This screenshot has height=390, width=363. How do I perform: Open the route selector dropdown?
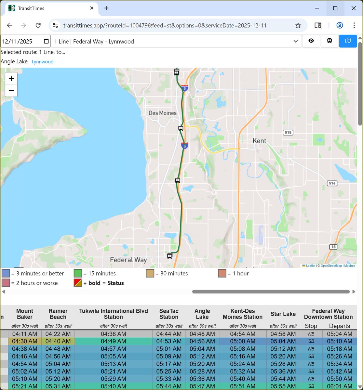click(176, 41)
